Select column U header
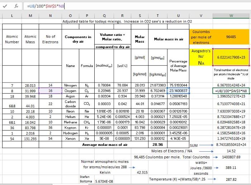Viewport: 251px width, 185px height. coord(178,16)
